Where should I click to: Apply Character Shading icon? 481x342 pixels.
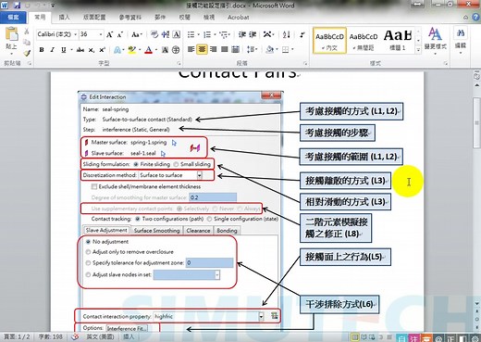pos(165,49)
